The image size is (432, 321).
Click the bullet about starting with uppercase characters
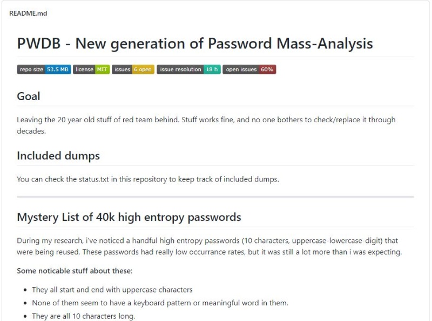[112, 290]
